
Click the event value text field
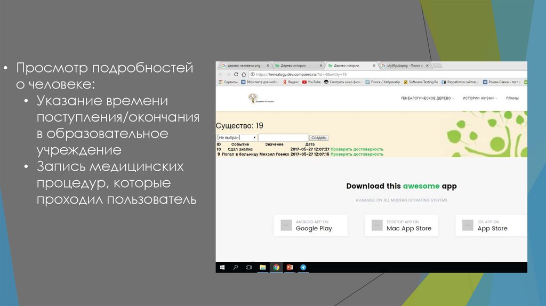283,138
